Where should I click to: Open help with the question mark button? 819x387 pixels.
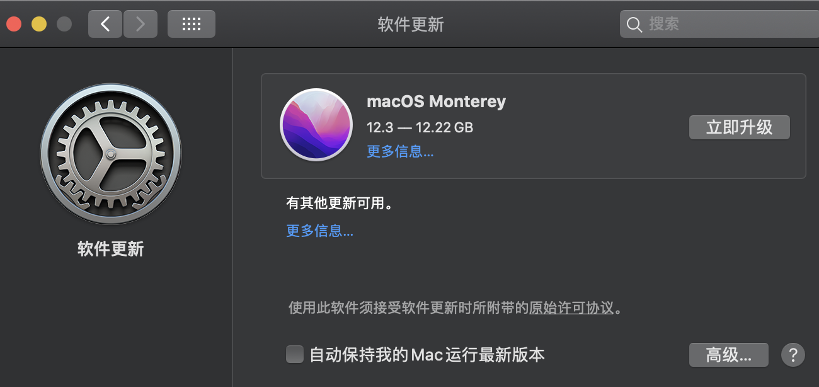(x=793, y=354)
